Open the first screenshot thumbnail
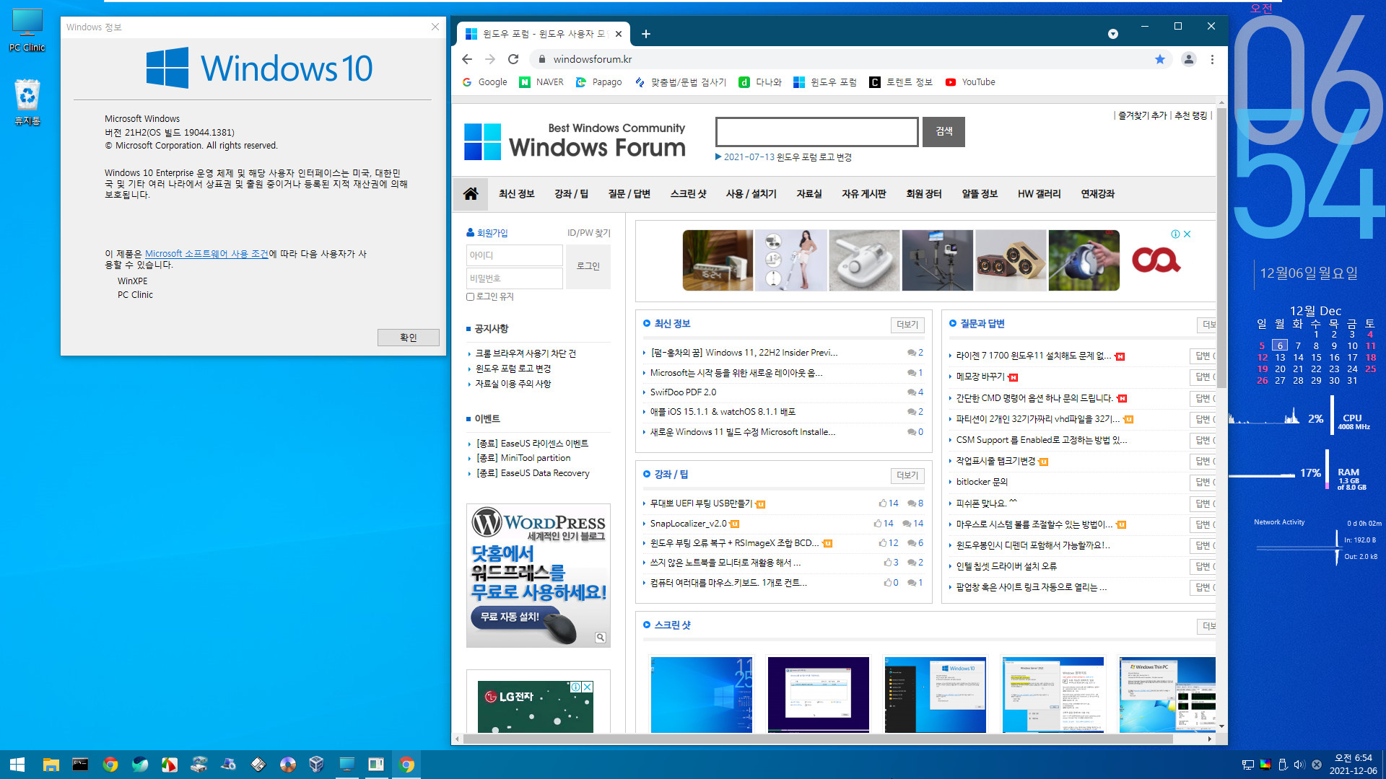Image resolution: width=1386 pixels, height=779 pixels. 701,695
